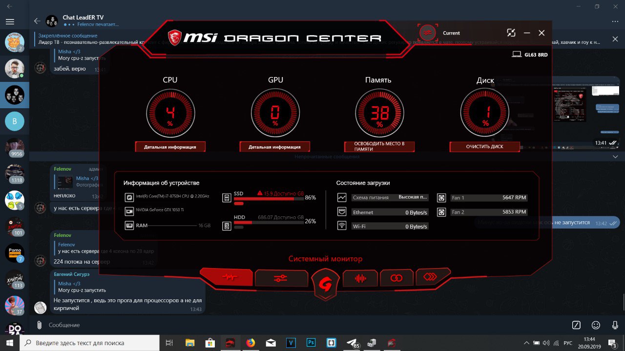Click the Current profile dragon icon
The image size is (625, 351).
coord(428,33)
